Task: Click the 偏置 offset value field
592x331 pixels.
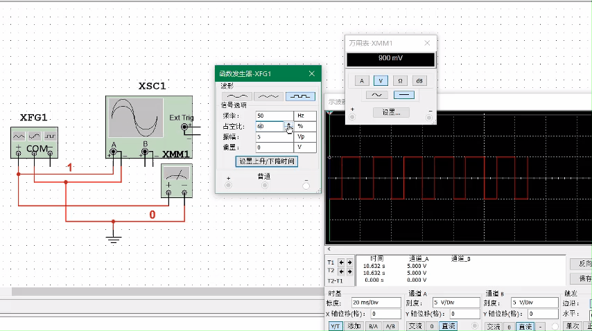Action: pyautogui.click(x=275, y=147)
